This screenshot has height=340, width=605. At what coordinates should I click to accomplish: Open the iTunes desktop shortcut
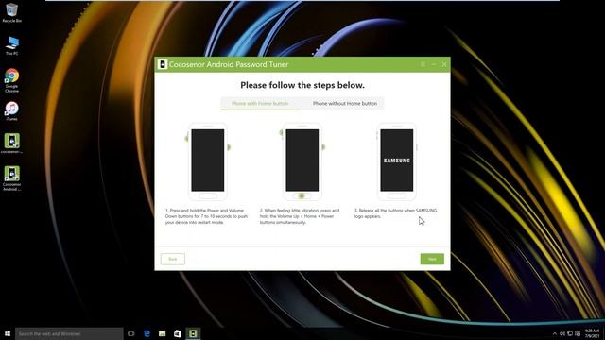(x=11, y=111)
